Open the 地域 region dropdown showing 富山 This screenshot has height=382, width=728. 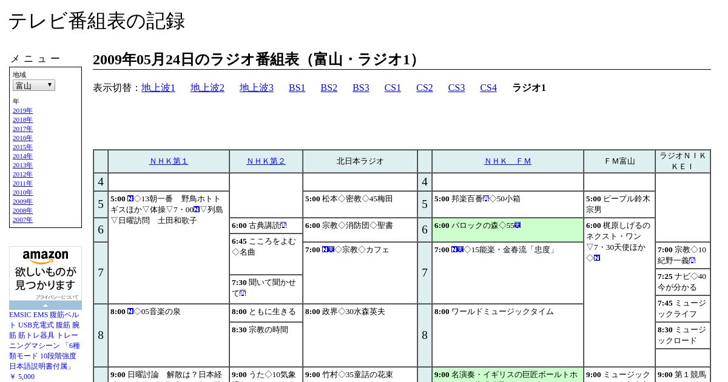[34, 85]
